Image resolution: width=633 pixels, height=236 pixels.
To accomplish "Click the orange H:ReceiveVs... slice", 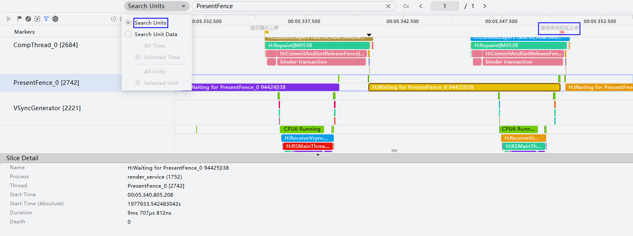I will tap(523, 138).
